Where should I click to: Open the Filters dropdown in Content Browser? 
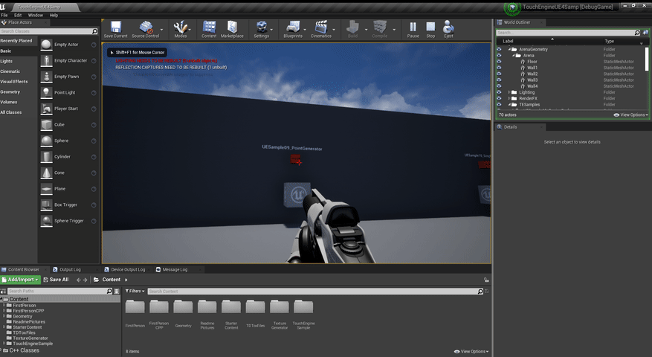tap(134, 291)
